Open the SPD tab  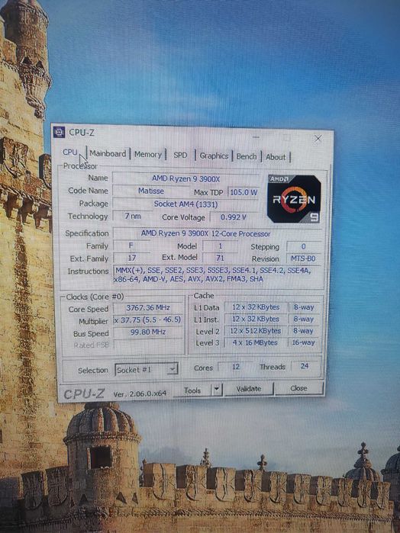point(180,155)
